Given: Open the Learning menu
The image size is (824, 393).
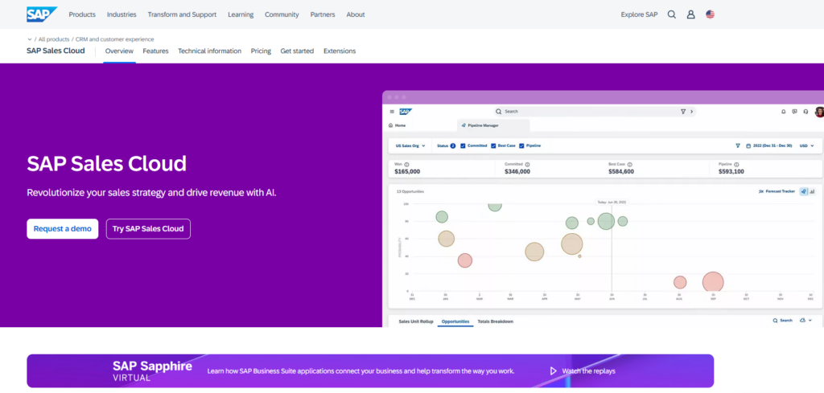Looking at the screenshot, I should 241,14.
